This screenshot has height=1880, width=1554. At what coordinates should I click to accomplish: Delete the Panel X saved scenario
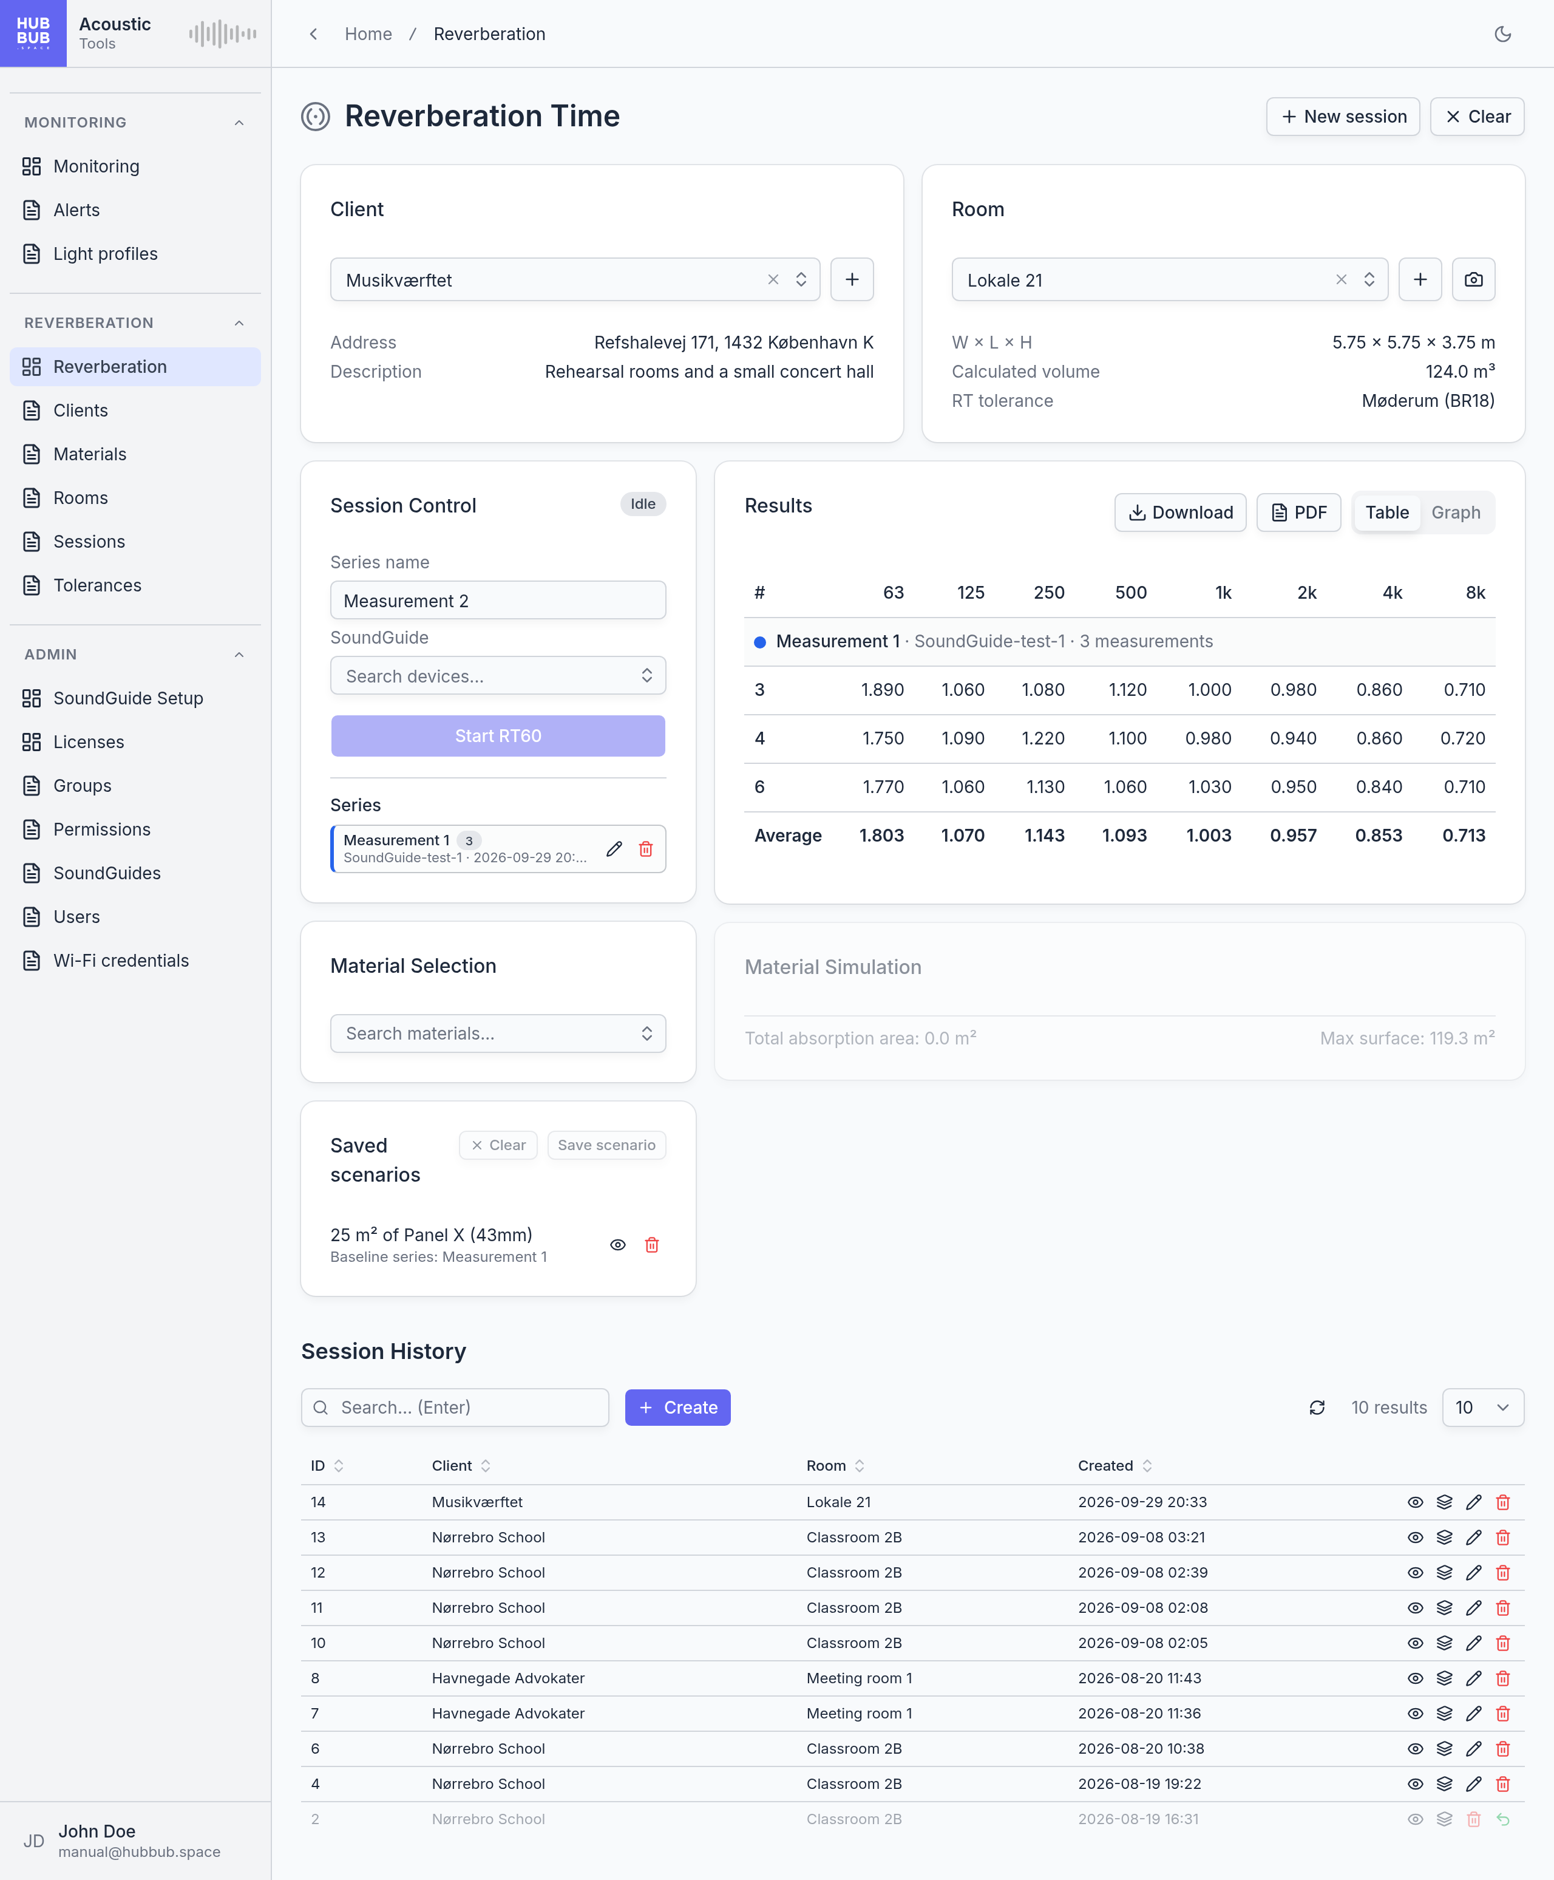coord(652,1244)
